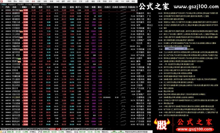Sort by 代码 column header
This screenshot has height=133, width=220.
(7, 7)
